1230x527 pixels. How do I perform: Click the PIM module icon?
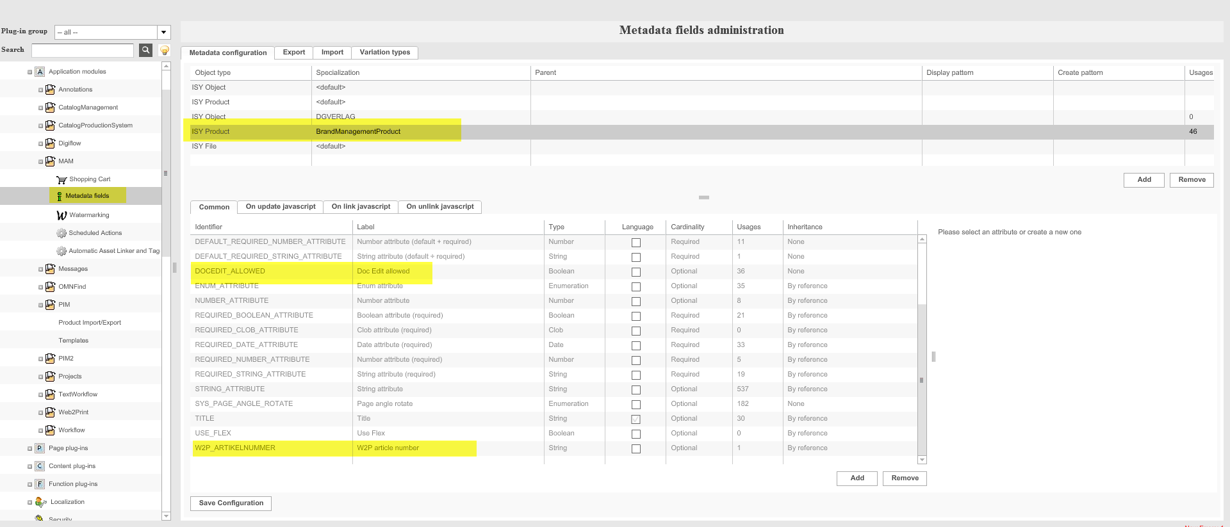pos(50,305)
